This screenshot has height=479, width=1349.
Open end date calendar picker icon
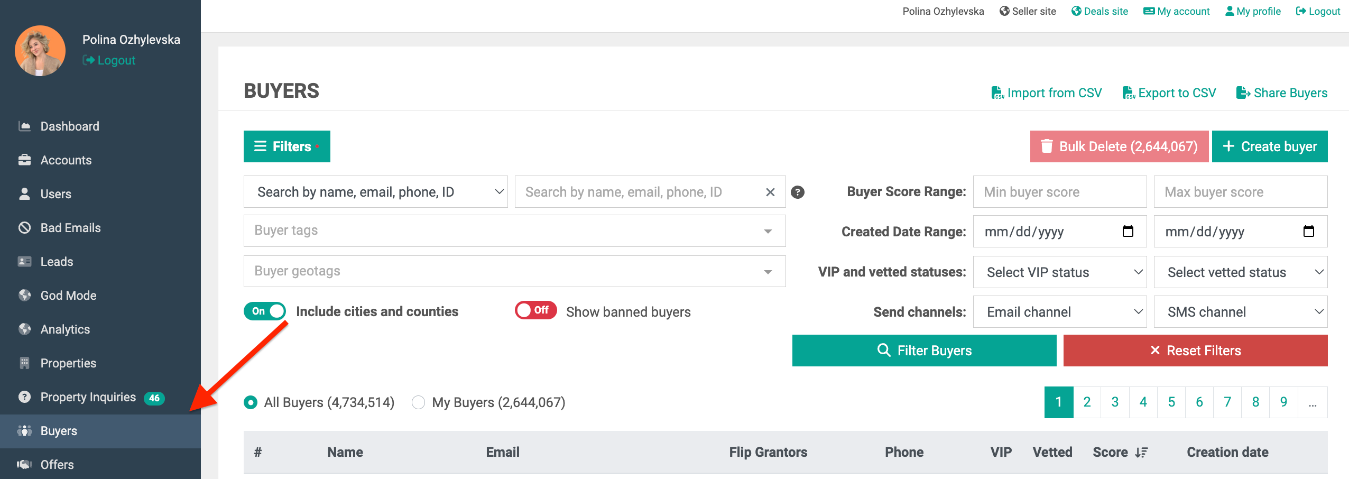point(1308,231)
